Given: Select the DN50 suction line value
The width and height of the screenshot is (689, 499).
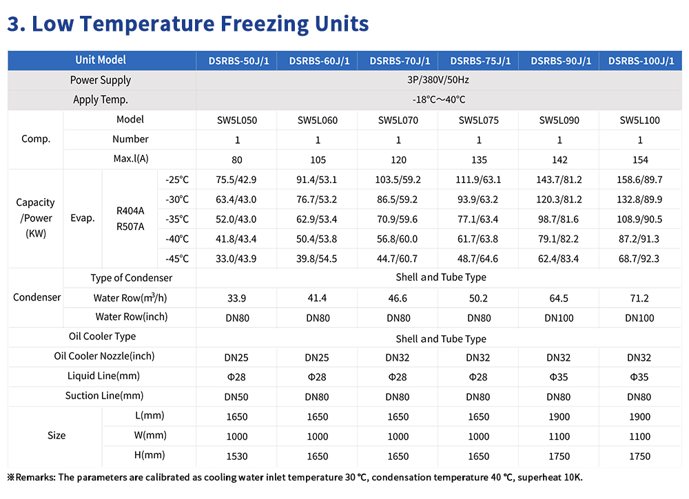Looking at the screenshot, I should click(236, 397).
